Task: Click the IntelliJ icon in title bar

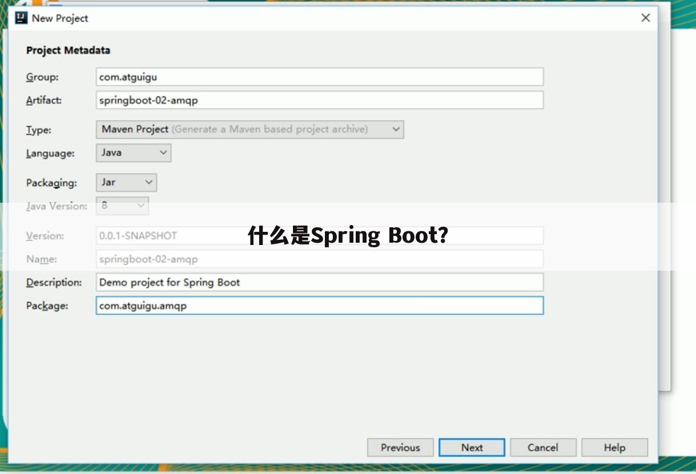Action: [21, 18]
